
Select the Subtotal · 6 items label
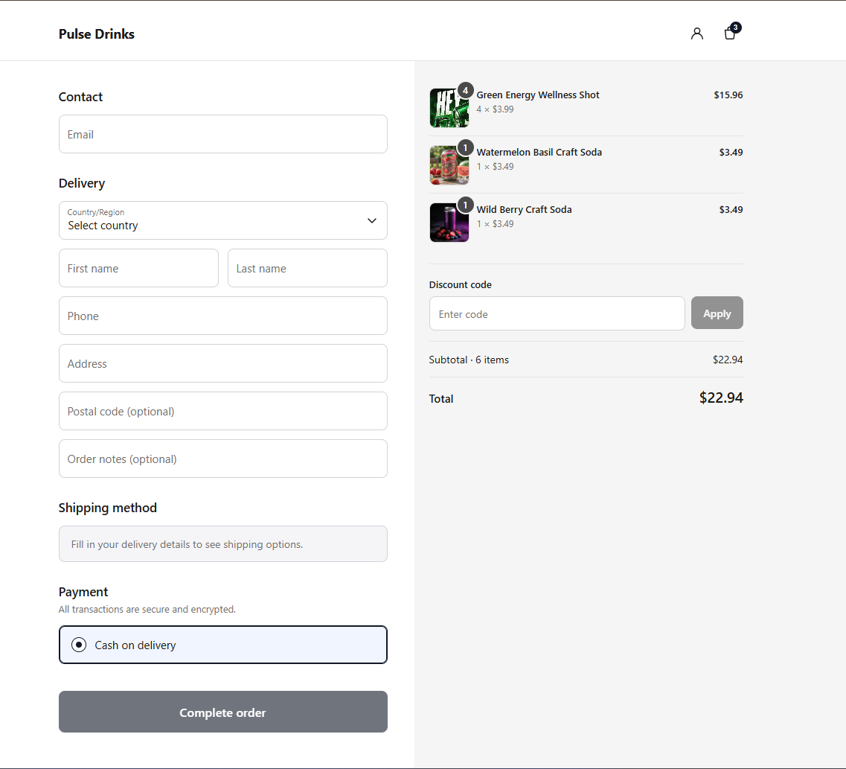469,360
